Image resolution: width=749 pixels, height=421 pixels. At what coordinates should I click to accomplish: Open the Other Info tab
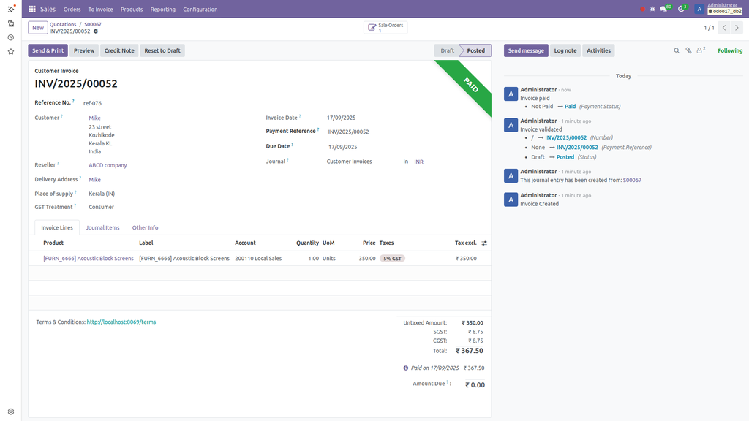pyautogui.click(x=145, y=227)
